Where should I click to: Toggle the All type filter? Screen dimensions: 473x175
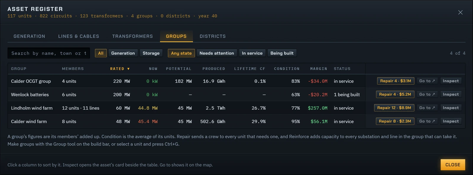point(101,53)
